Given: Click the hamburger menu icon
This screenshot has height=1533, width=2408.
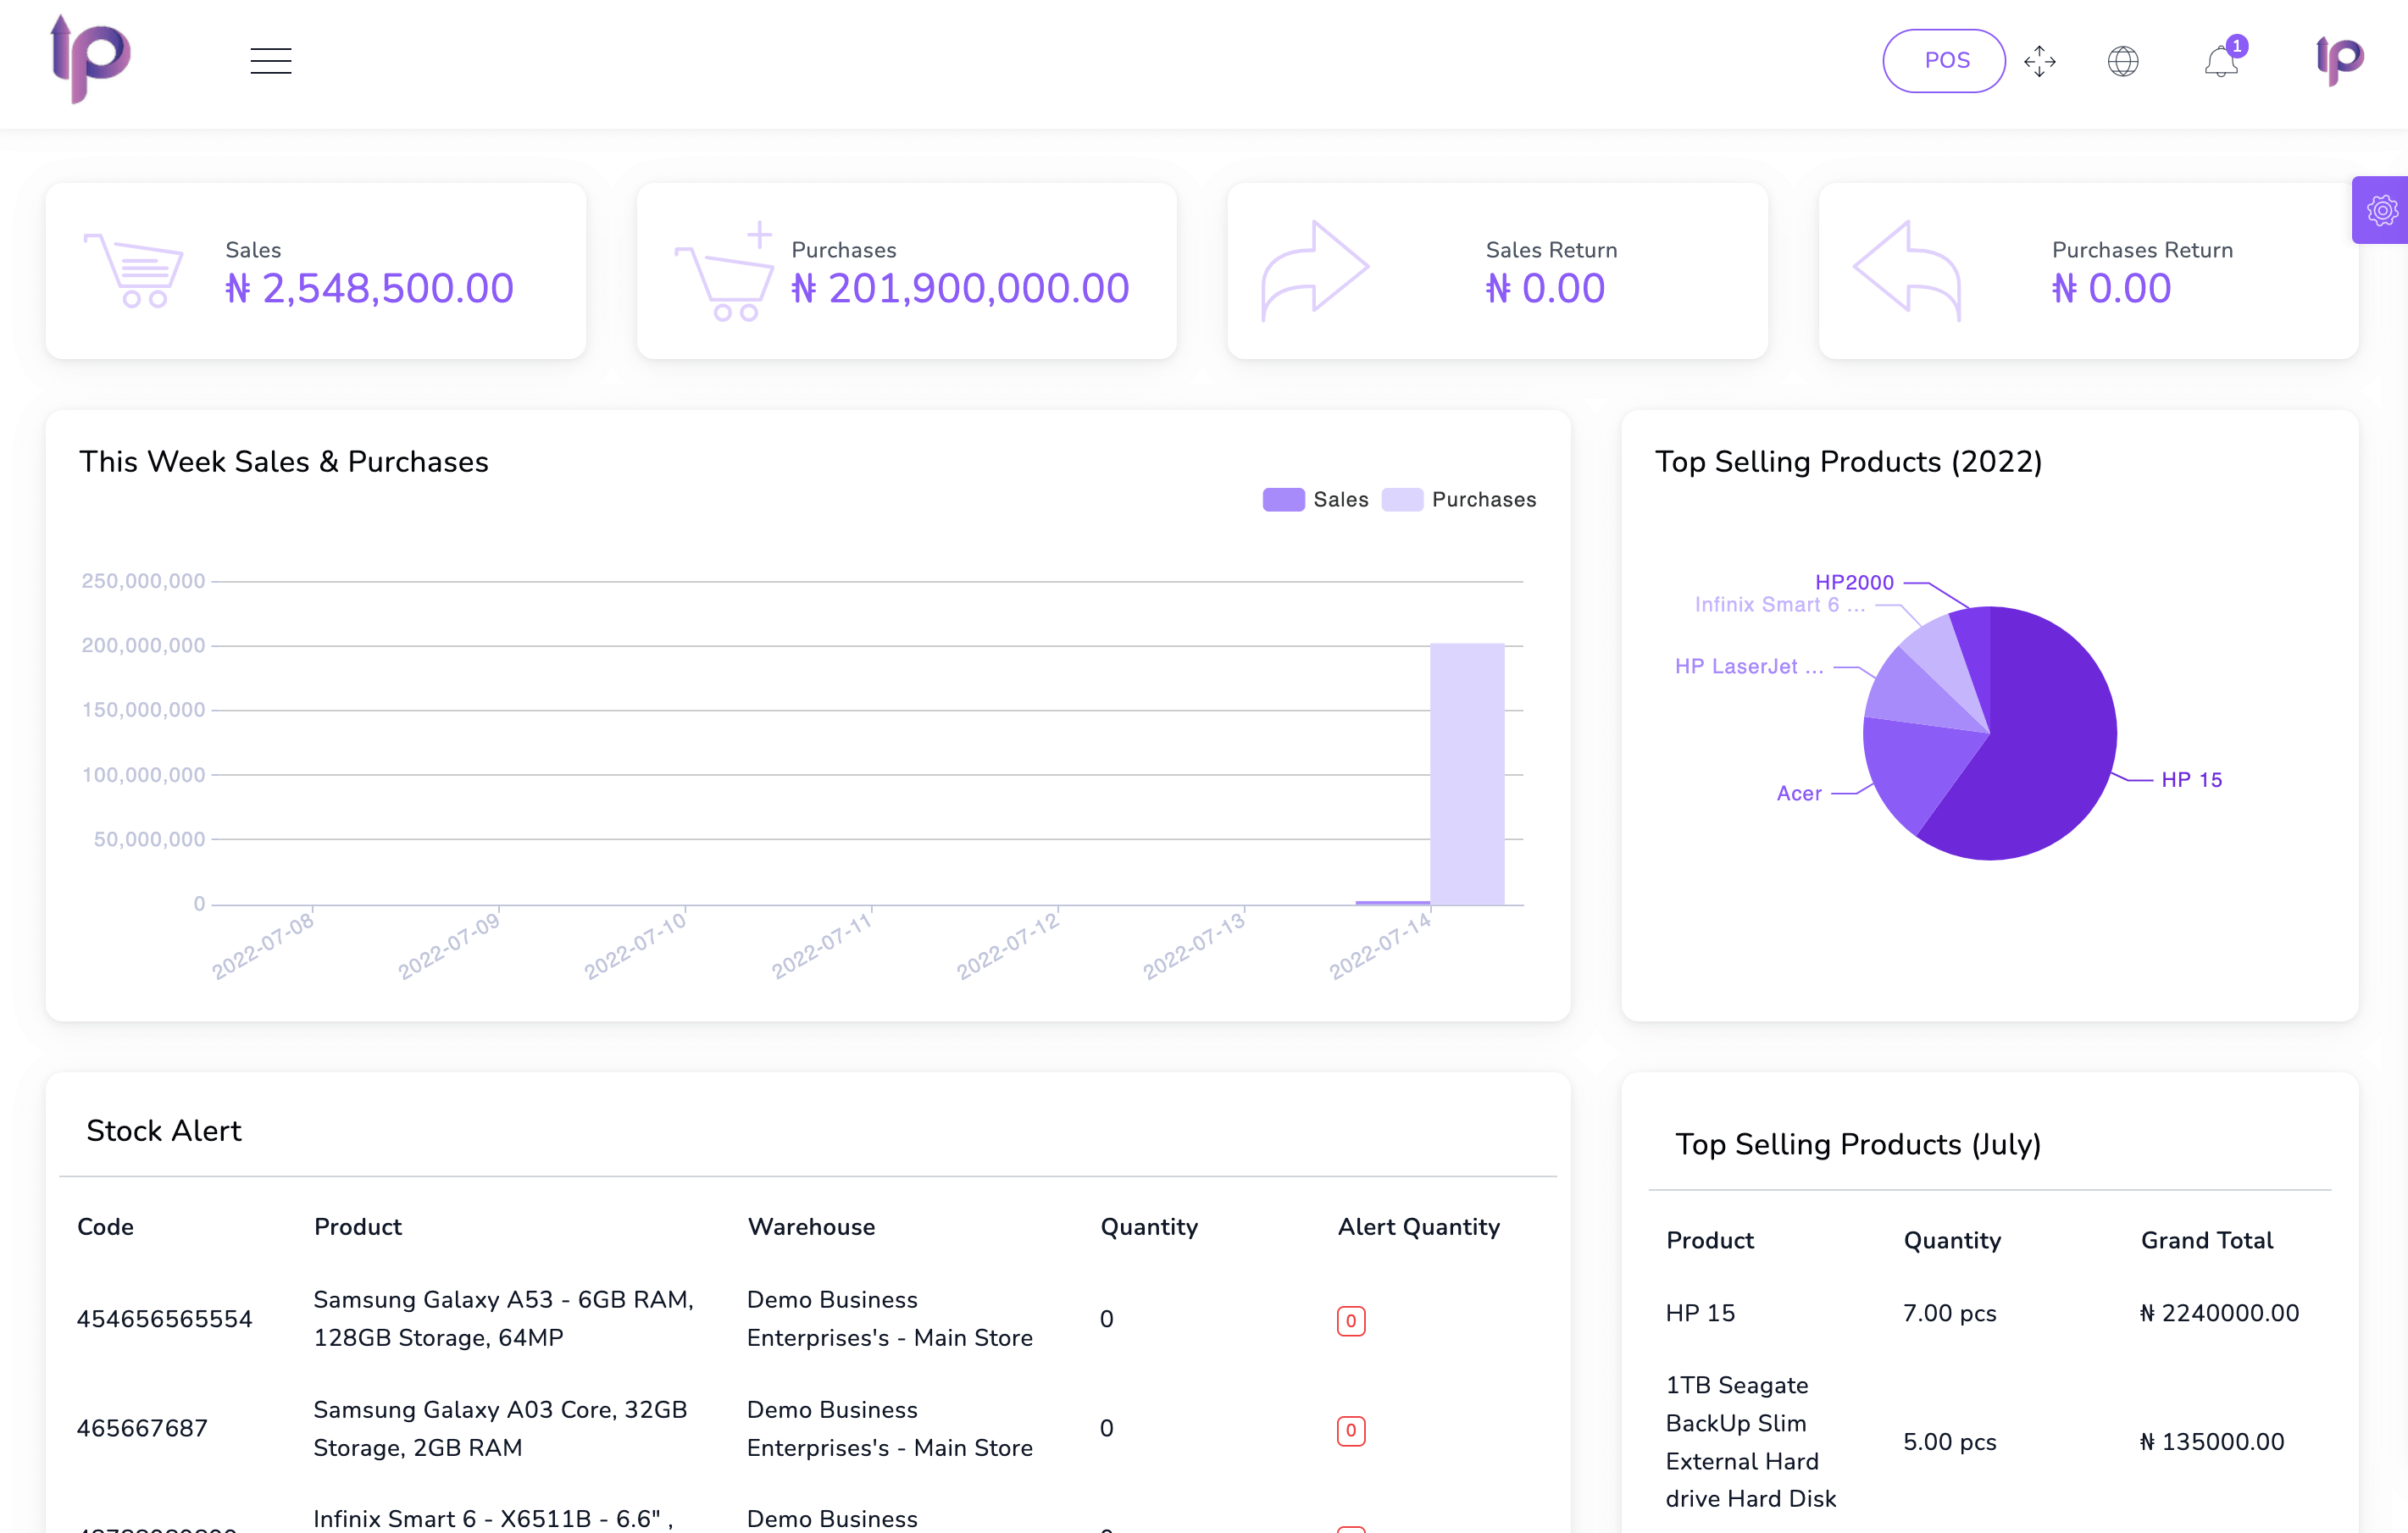Looking at the screenshot, I should pos(270,61).
